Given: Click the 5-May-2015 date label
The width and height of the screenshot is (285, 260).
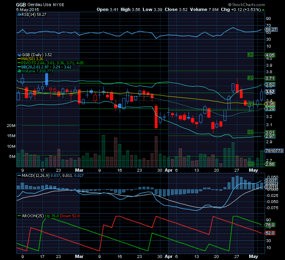Looking at the screenshot, I should (x=27, y=10).
